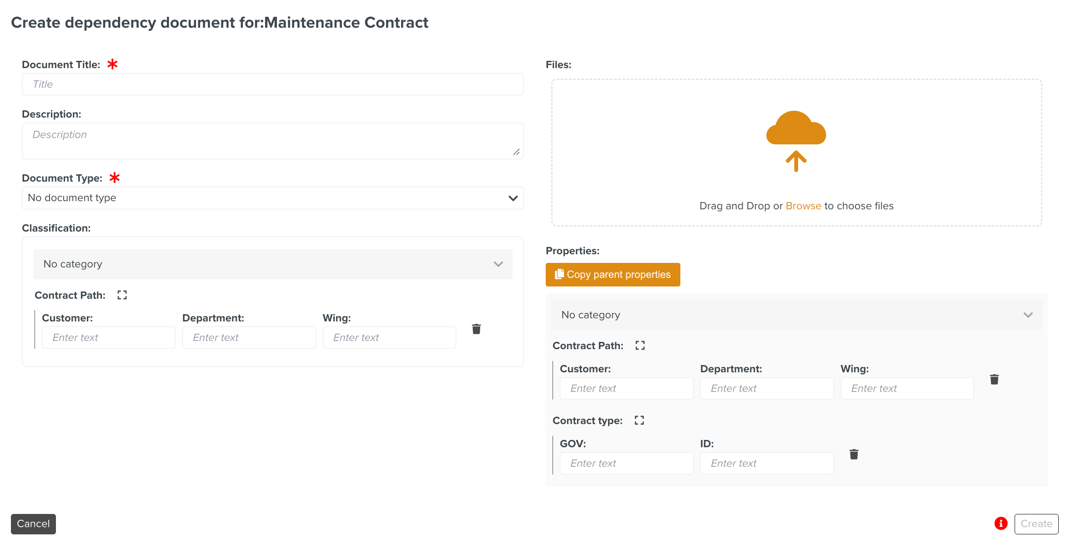This screenshot has height=543, width=1066.
Task: Click Copy parent properties button
Action: click(613, 275)
